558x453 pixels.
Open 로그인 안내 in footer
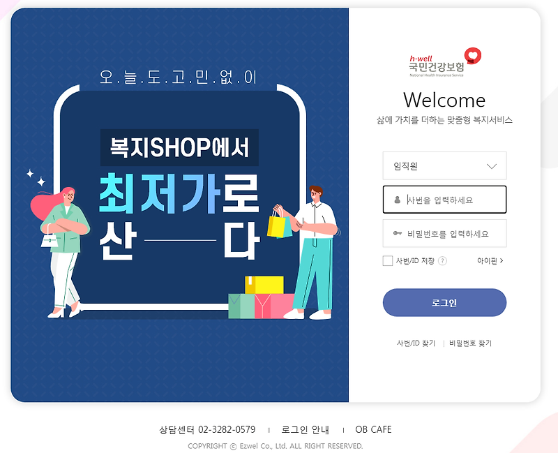tap(305, 430)
